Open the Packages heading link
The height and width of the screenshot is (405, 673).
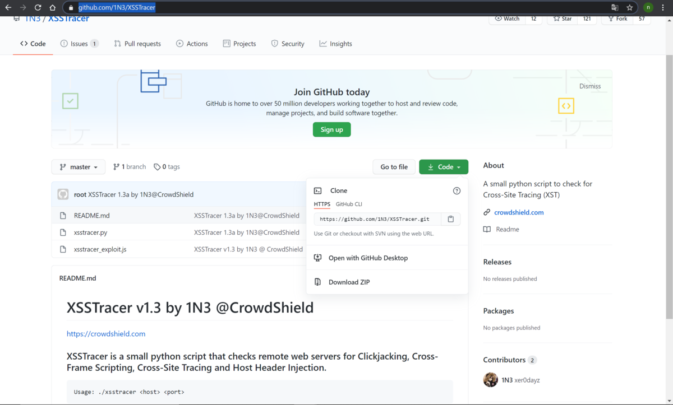click(499, 311)
